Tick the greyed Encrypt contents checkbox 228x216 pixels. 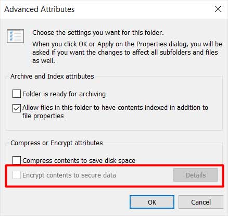point(17,175)
